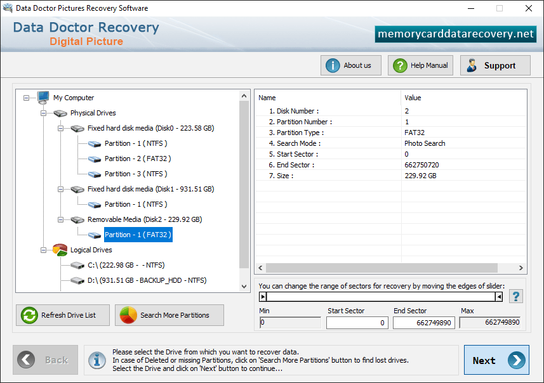Click the Min sector value field
The image size is (544, 383).
(290, 323)
